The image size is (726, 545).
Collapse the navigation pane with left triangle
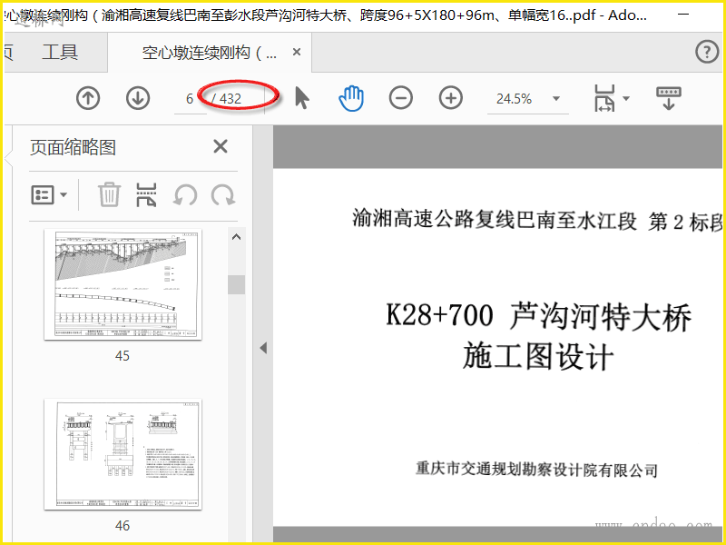click(263, 348)
